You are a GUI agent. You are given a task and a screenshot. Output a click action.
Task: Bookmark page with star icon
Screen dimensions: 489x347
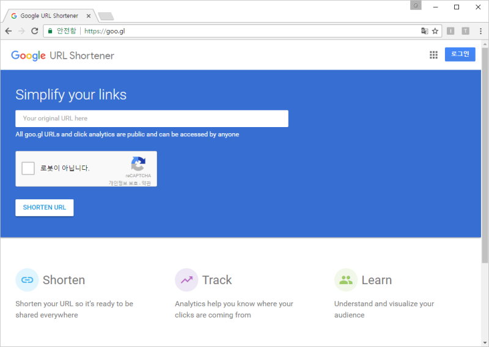435,31
